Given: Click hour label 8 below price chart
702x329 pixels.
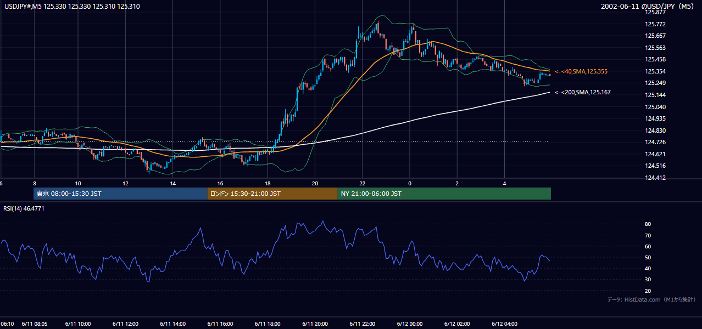Looking at the screenshot, I should (34, 183).
